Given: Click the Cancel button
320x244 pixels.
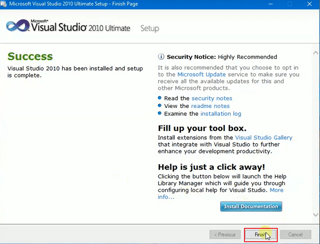Looking at the screenshot, I should (x=295, y=235).
